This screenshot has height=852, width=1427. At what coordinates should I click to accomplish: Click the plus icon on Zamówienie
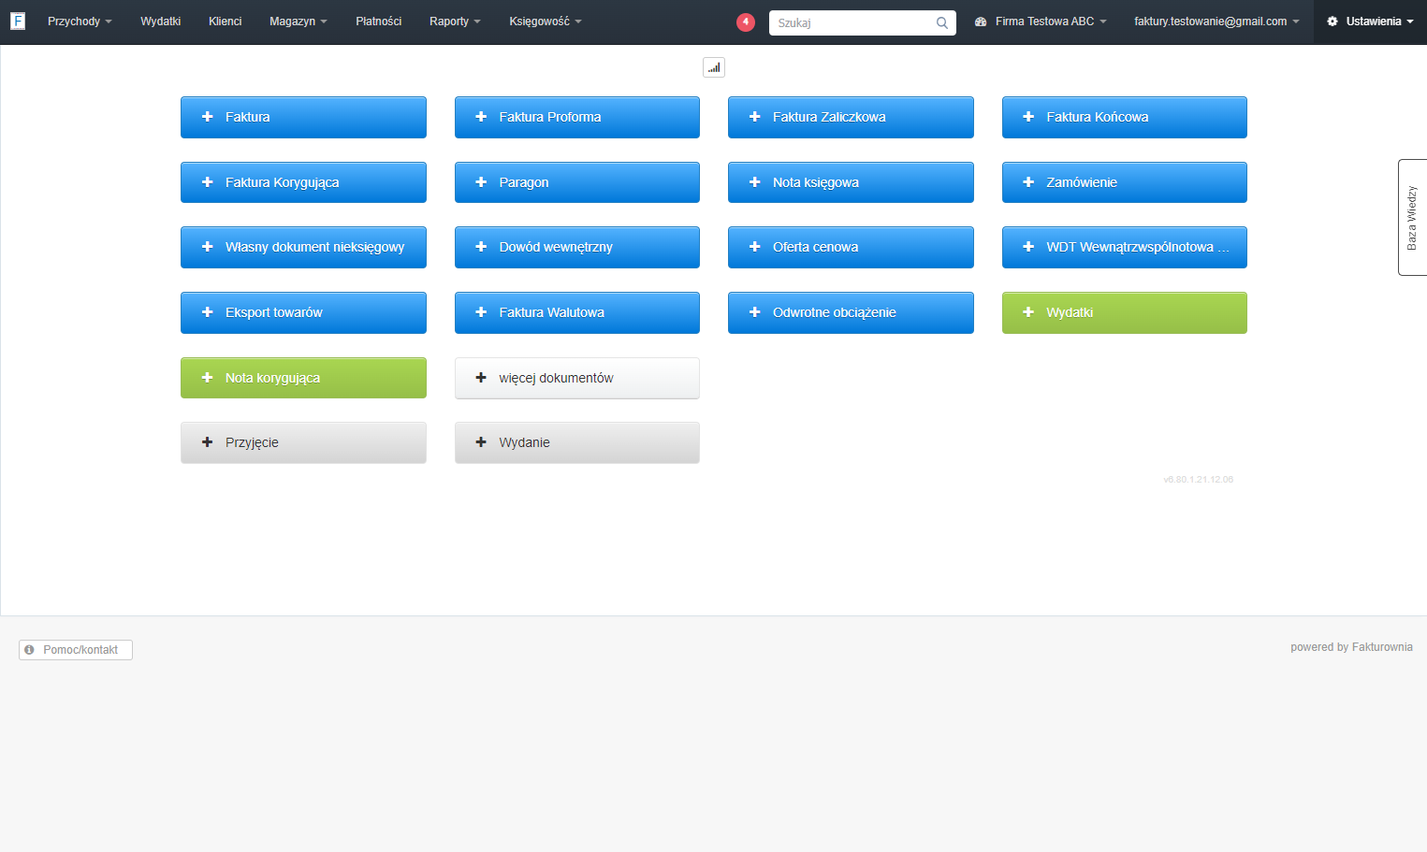[x=1028, y=182]
